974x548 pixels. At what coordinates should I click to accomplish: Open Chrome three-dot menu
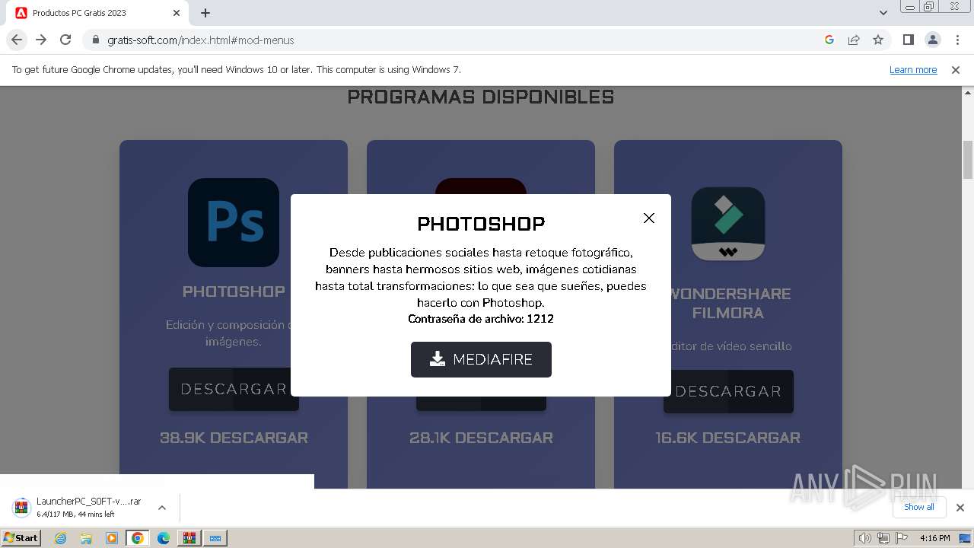pyautogui.click(x=956, y=40)
